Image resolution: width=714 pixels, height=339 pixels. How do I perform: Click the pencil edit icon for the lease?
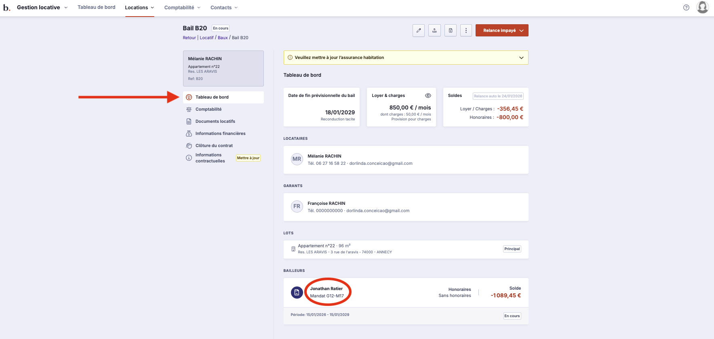[x=419, y=30]
